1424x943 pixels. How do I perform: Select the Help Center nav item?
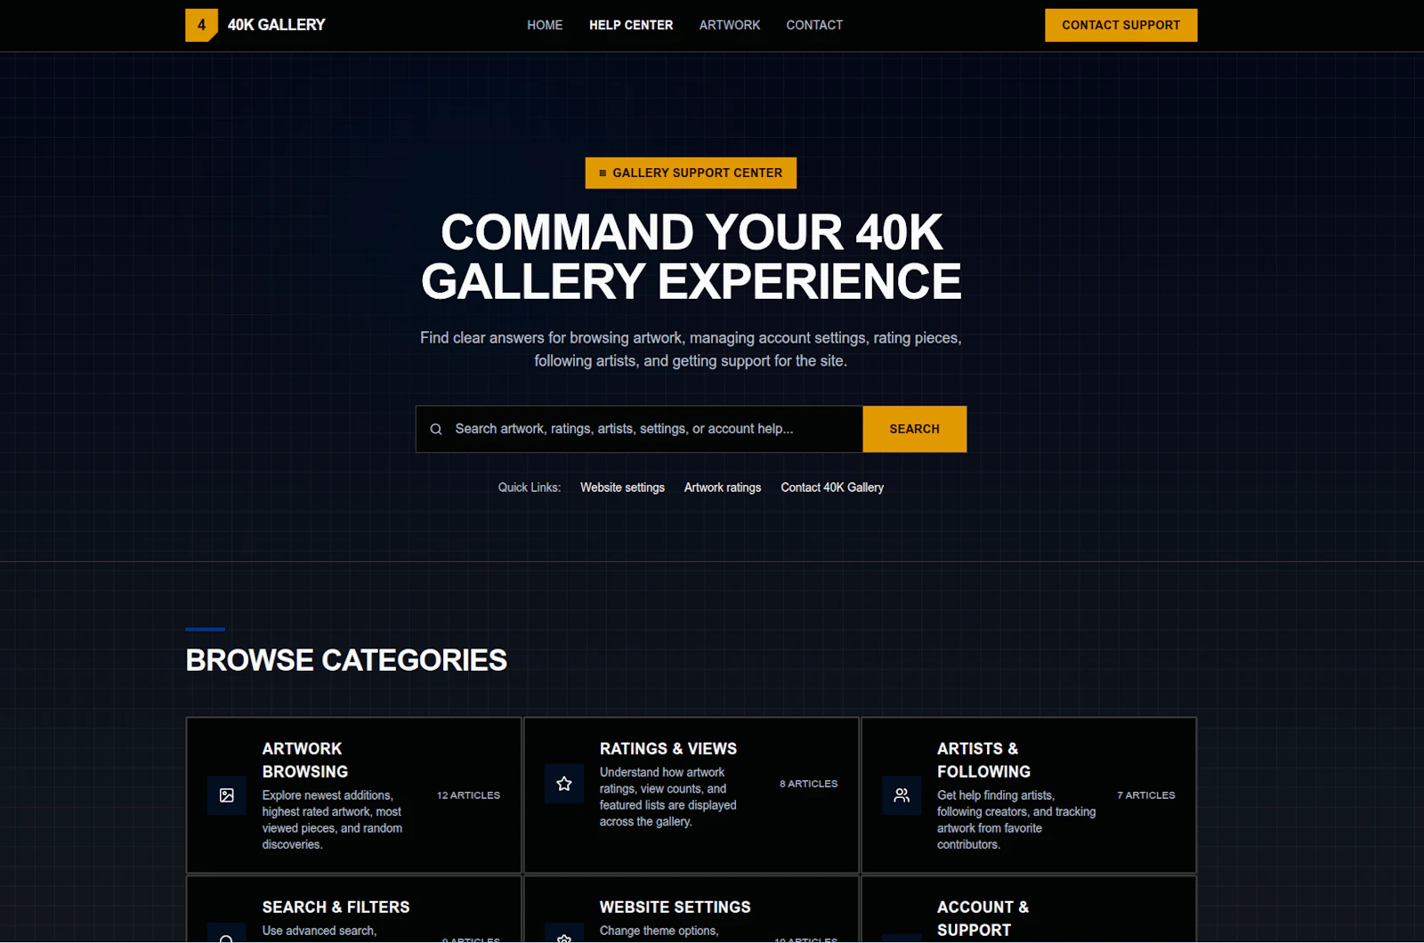click(631, 25)
